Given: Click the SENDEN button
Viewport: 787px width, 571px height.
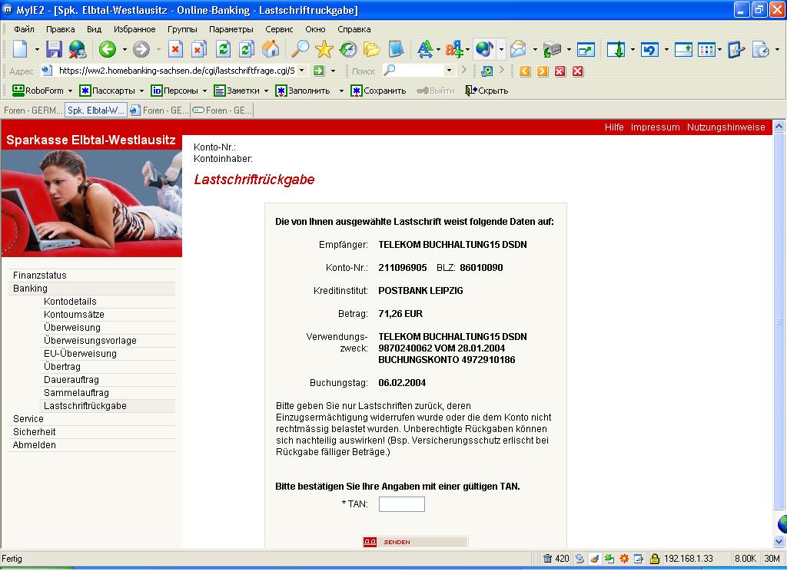Looking at the screenshot, I should 415,542.
